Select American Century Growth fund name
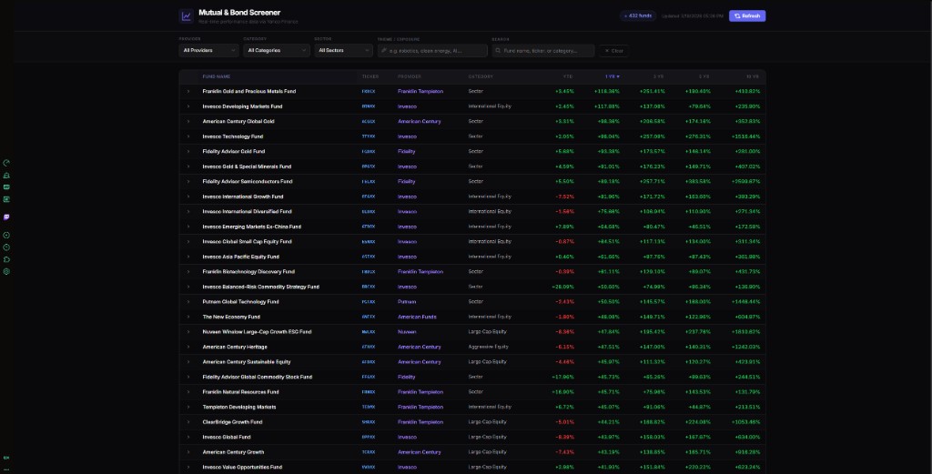The image size is (932, 474). tap(233, 452)
